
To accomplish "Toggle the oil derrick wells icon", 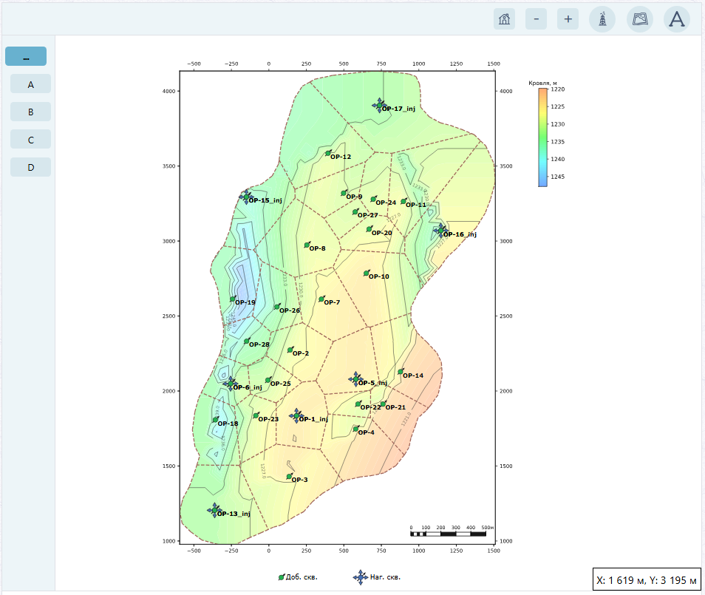I will [x=602, y=19].
